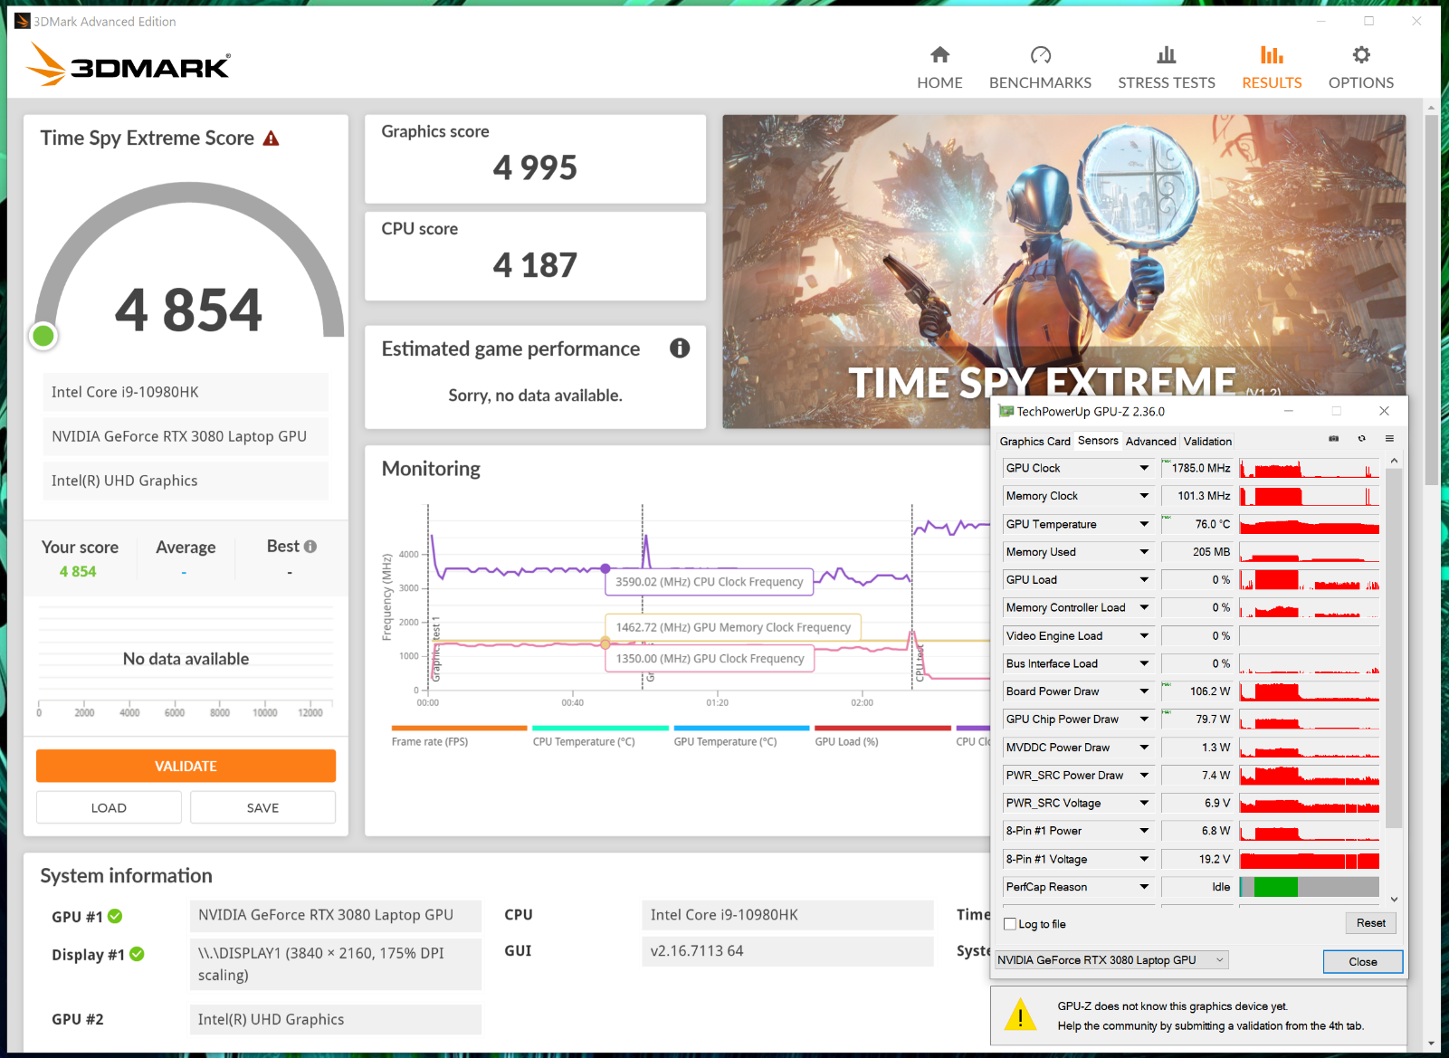The height and width of the screenshot is (1058, 1449).
Task: Expand the GPU Clock sensor dropdown
Action: click(1144, 468)
